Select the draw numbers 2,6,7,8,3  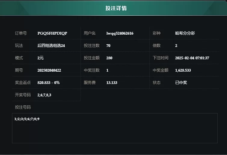[x=44, y=95]
